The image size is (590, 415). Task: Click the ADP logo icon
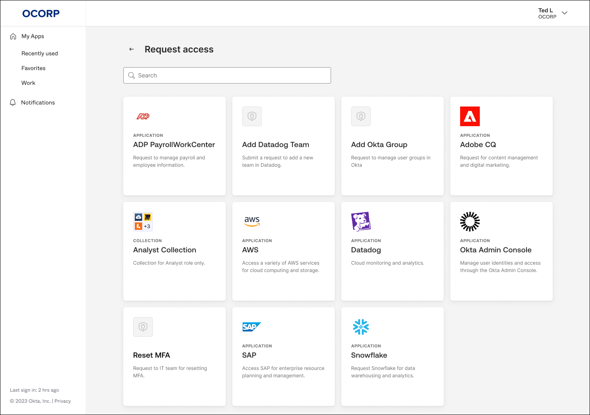tap(143, 116)
